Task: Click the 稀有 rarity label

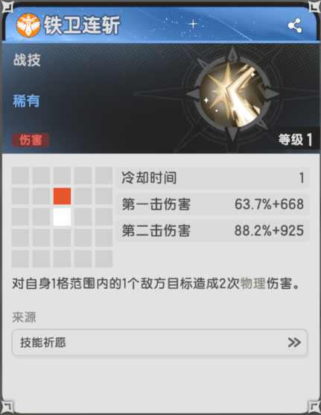Action: 26,101
